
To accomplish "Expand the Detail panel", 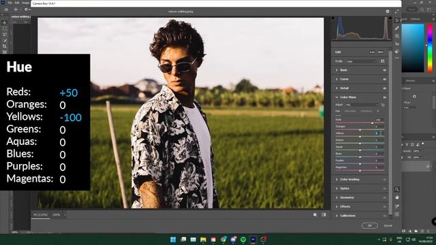I will [x=337, y=88].
